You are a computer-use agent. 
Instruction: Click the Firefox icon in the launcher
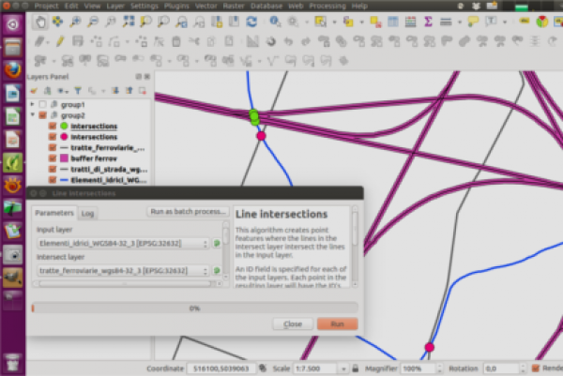tap(13, 69)
